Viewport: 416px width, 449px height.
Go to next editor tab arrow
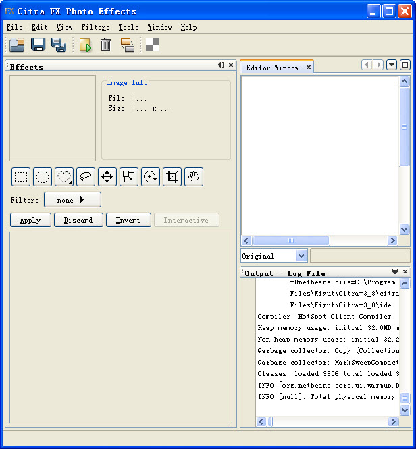click(378, 65)
